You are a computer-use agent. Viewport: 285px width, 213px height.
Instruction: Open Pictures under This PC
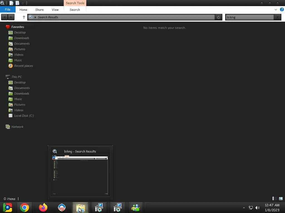[x=20, y=105]
